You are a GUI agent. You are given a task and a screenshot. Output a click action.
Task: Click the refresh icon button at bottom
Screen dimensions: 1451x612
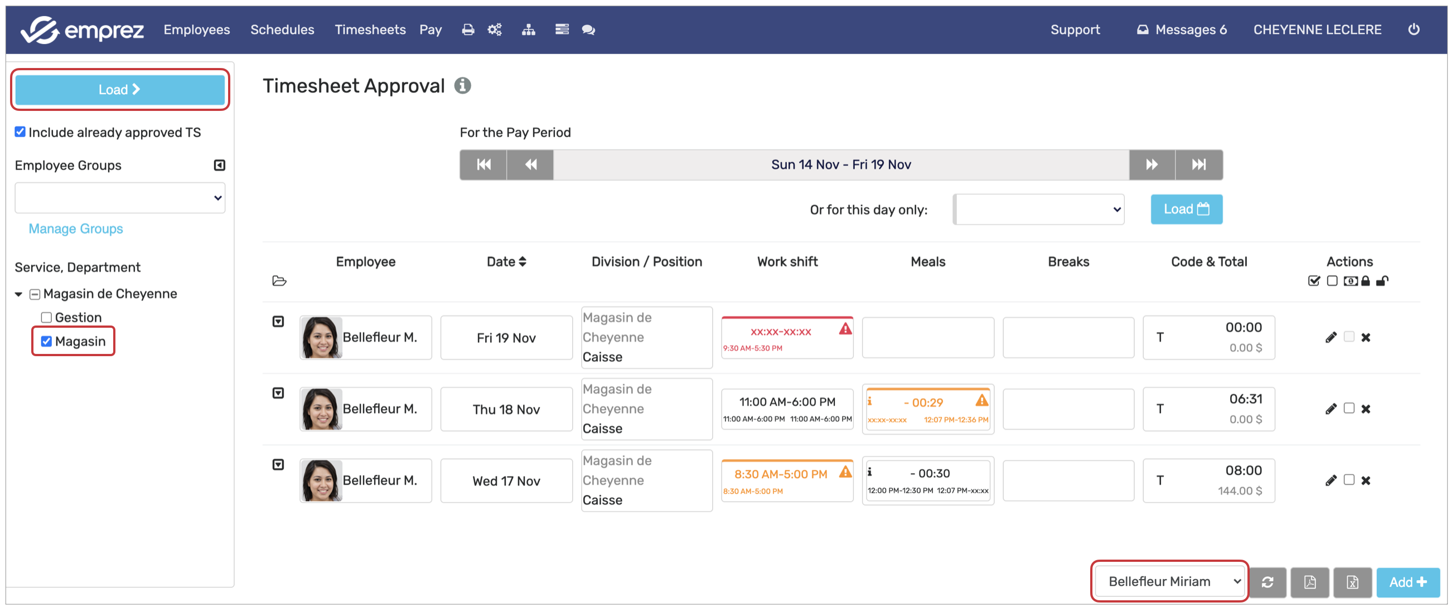click(x=1268, y=582)
